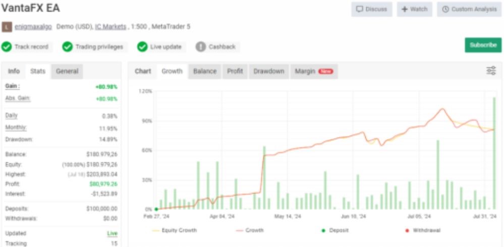This screenshot has height=247, width=504.
Task: Switch to the Drawdown chart tab
Action: click(x=268, y=72)
